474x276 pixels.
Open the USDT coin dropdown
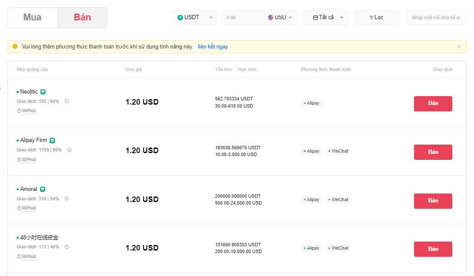[x=194, y=17]
